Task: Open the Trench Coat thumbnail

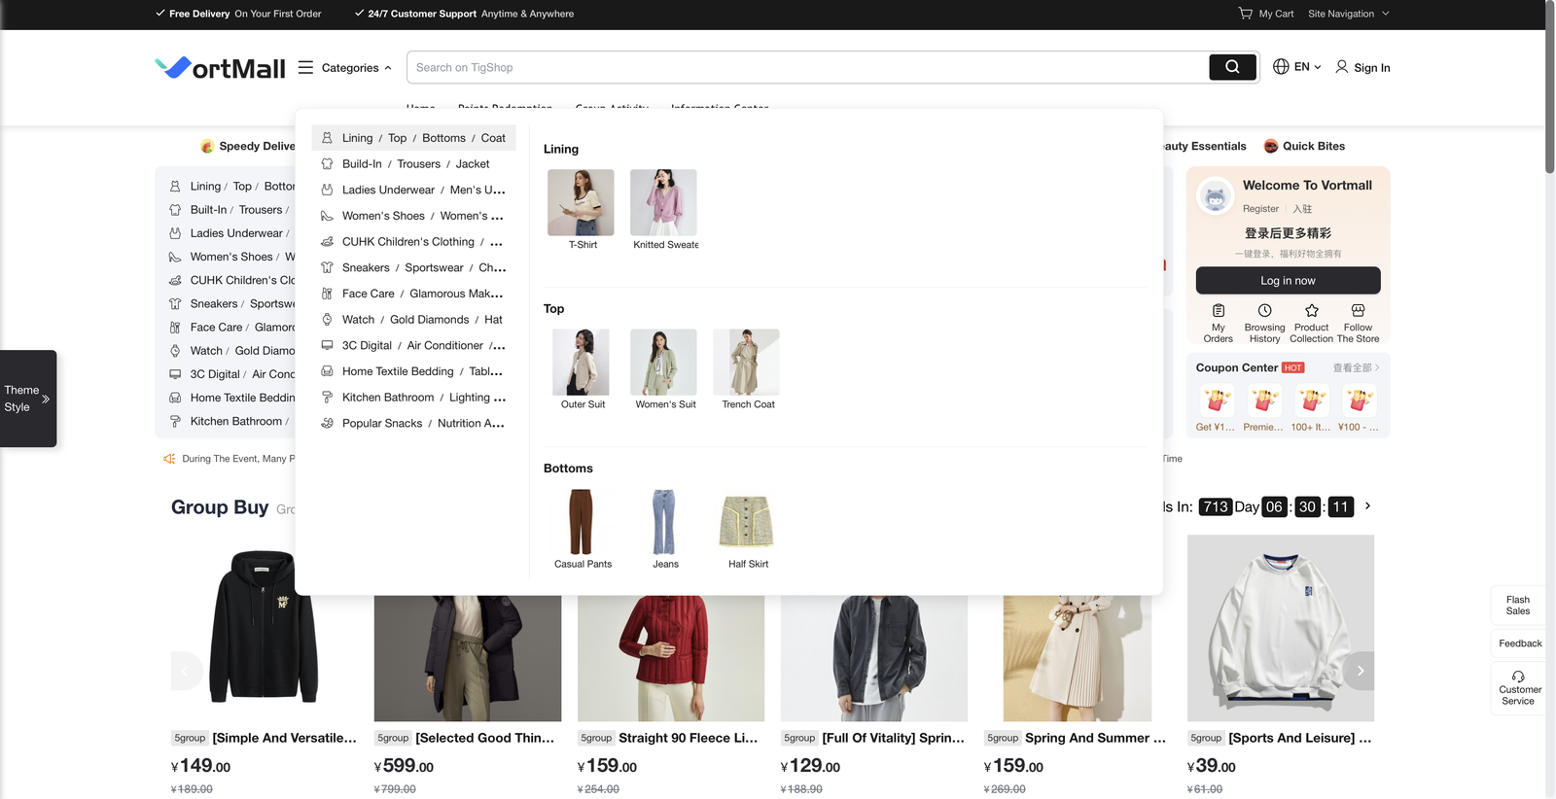Action: click(x=746, y=362)
